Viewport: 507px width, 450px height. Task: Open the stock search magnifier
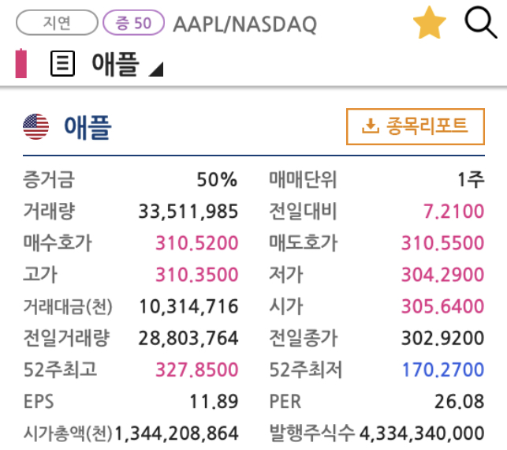click(480, 22)
